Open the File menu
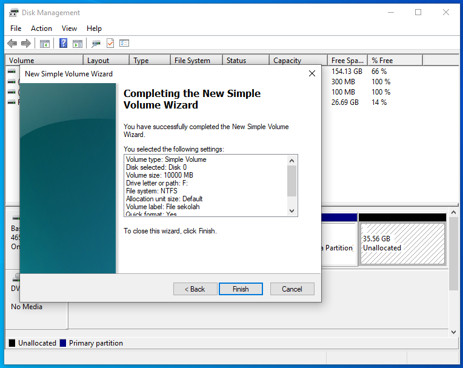 (16, 28)
